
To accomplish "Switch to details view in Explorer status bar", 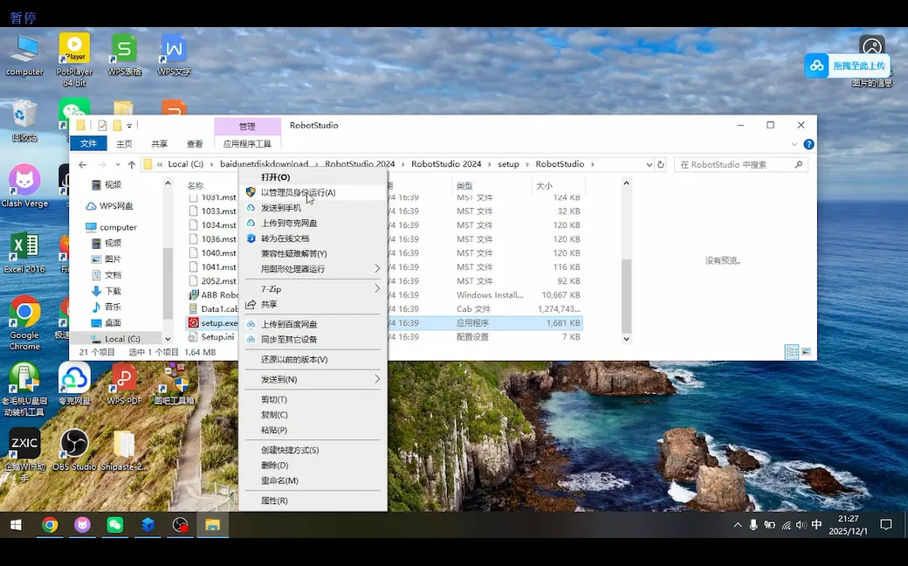I will (790, 352).
